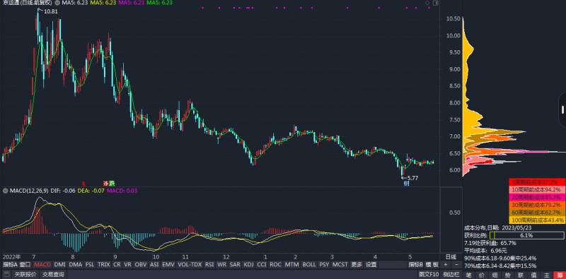Switch to DMA indicator

point(76,265)
